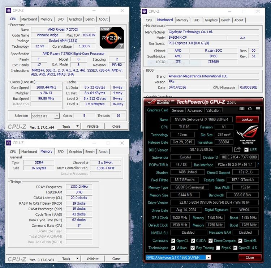
Task: Toggle the CUDA checkbox
Action: pyautogui.click(x=193, y=241)
